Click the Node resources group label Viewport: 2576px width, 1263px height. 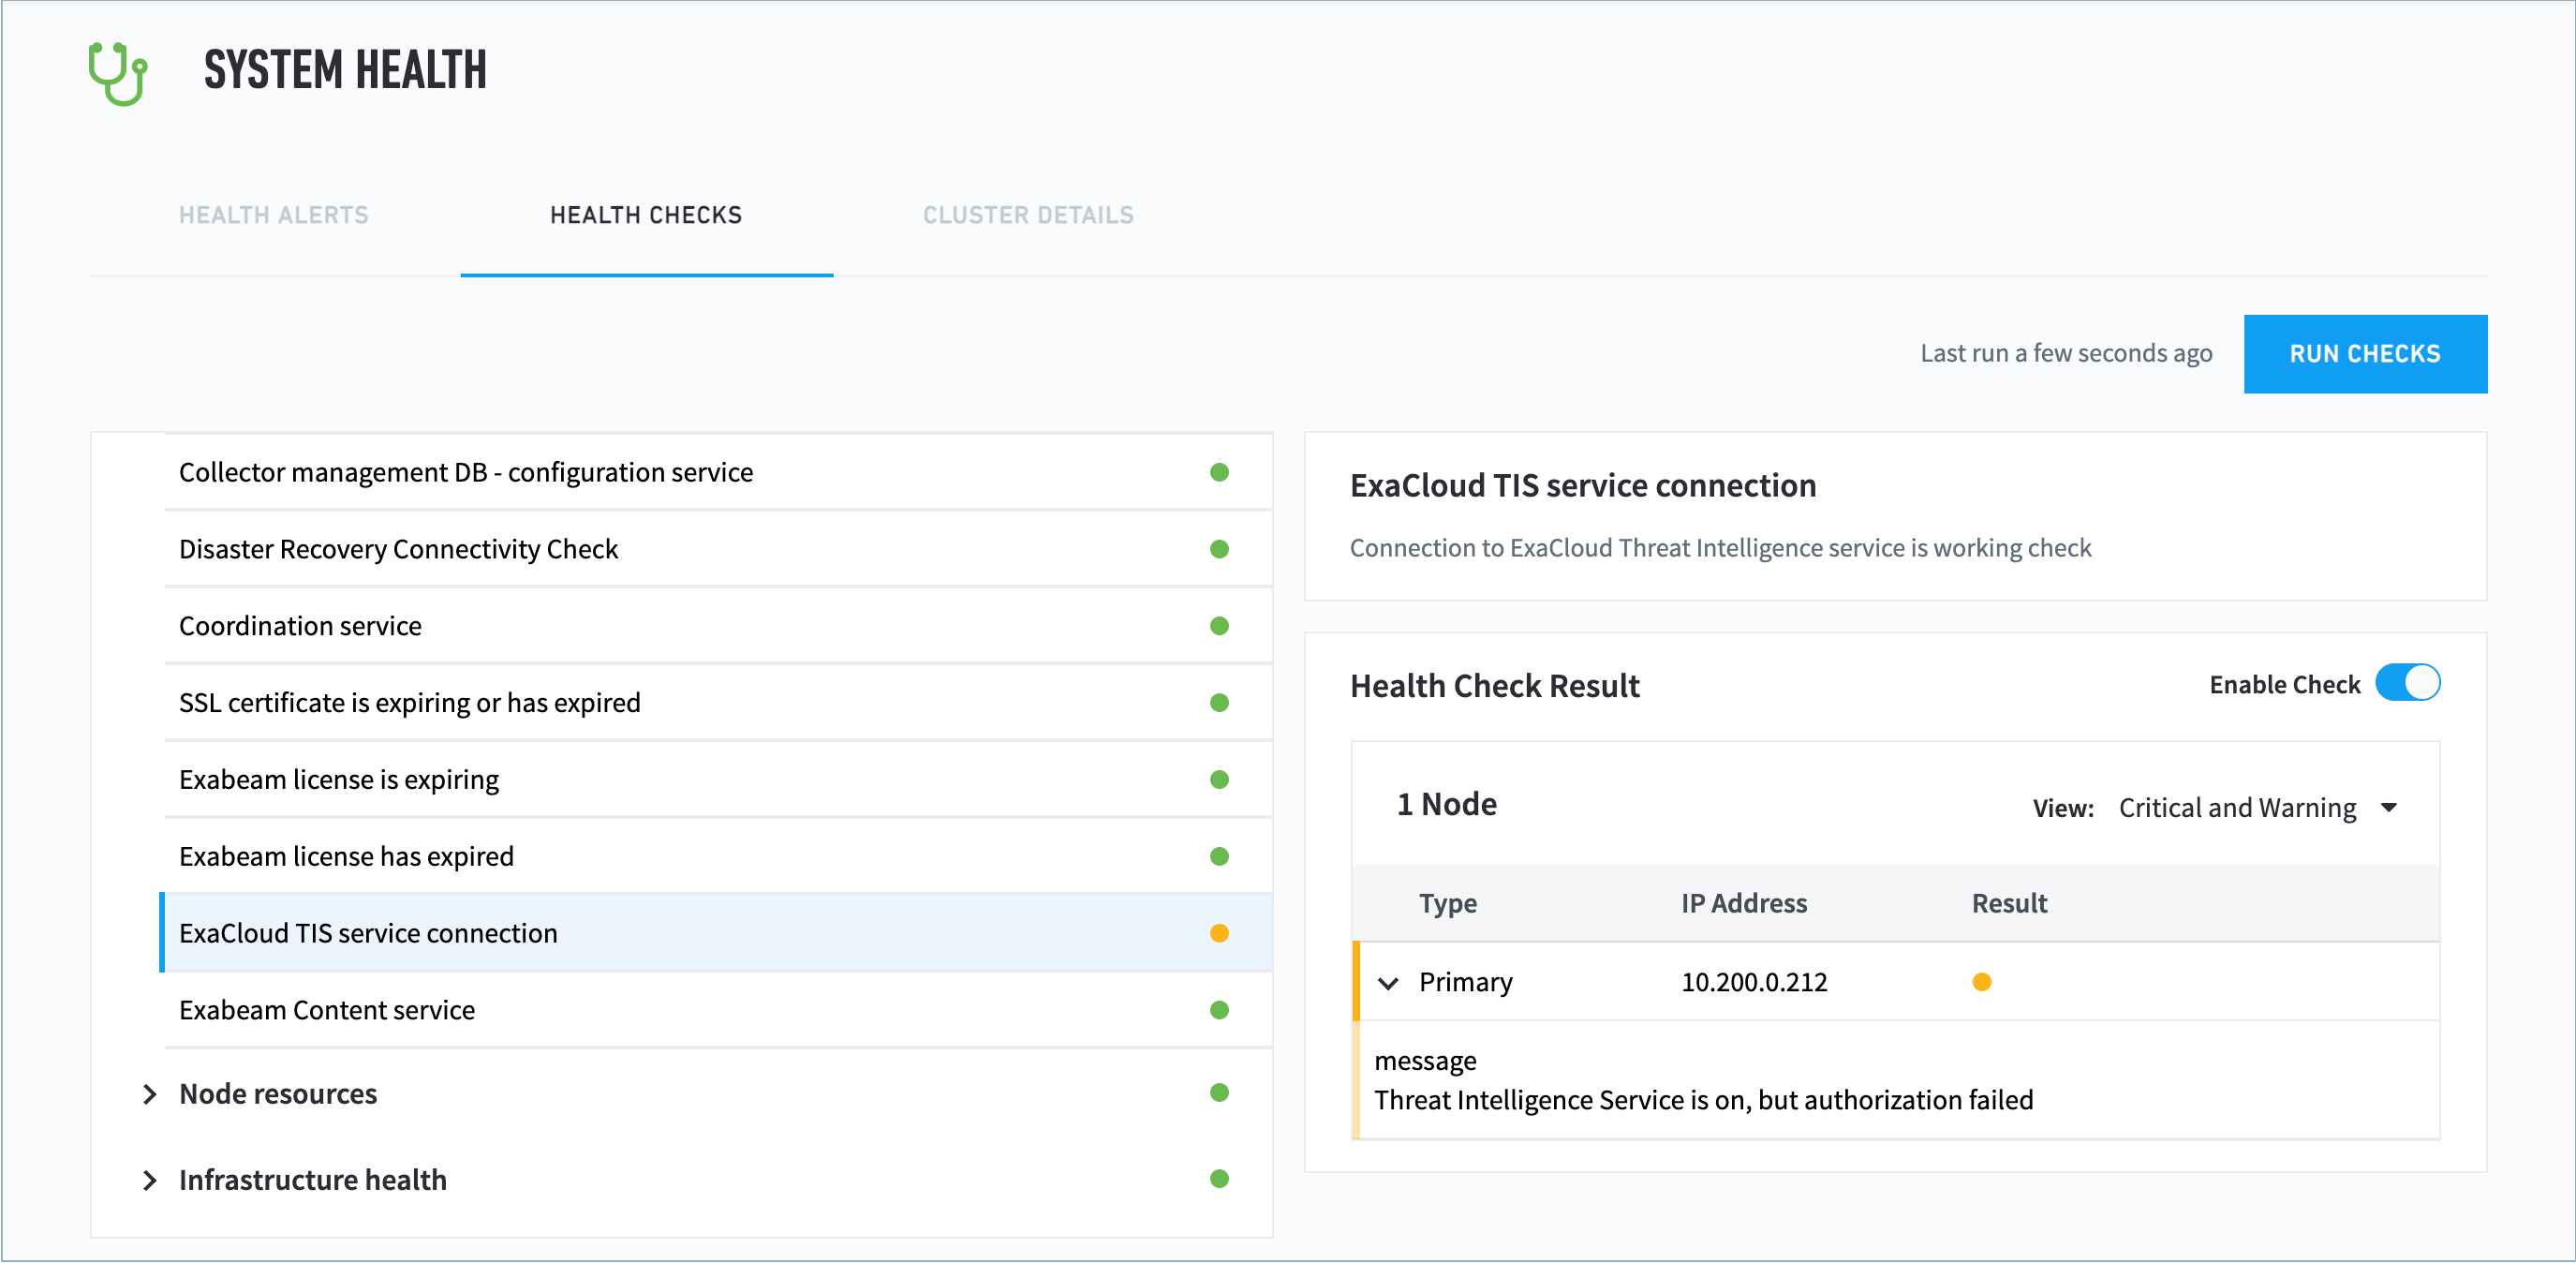point(278,1094)
